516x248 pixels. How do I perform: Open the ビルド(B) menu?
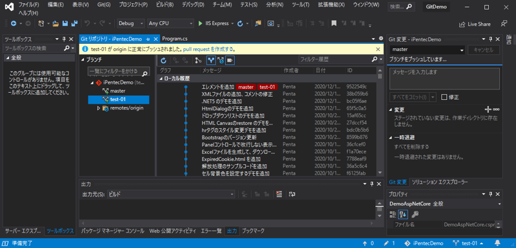164,5
